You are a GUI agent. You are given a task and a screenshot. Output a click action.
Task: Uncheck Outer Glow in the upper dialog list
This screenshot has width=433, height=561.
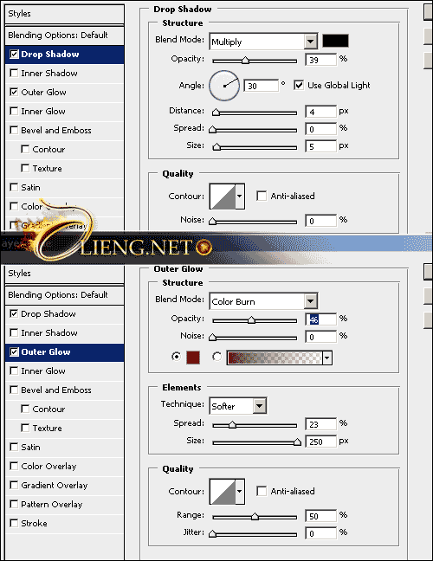(14, 92)
